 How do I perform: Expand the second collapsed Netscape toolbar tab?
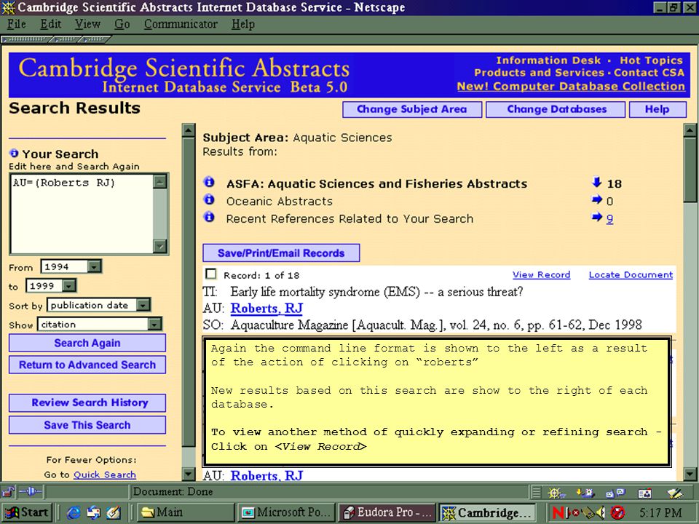coord(66,39)
